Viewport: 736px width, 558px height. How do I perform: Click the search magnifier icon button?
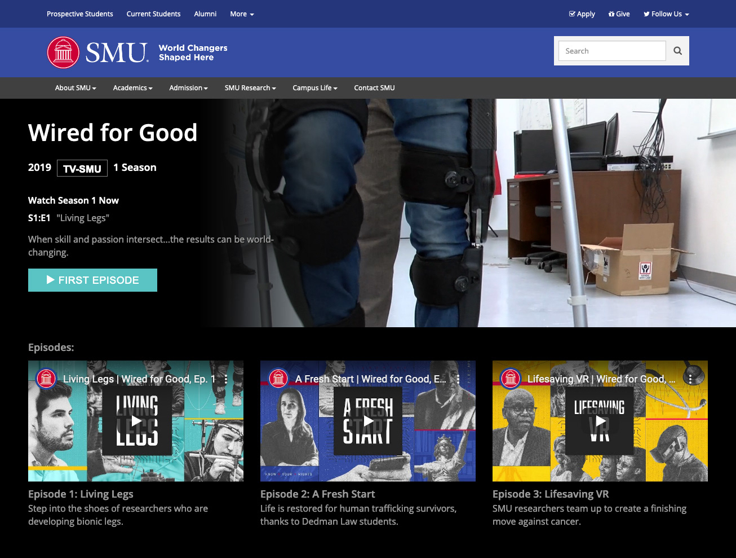677,51
